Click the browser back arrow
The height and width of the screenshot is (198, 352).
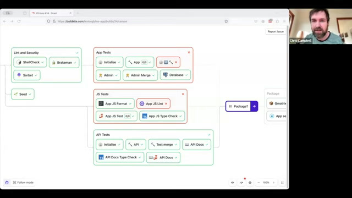pyautogui.click(x=5, y=21)
